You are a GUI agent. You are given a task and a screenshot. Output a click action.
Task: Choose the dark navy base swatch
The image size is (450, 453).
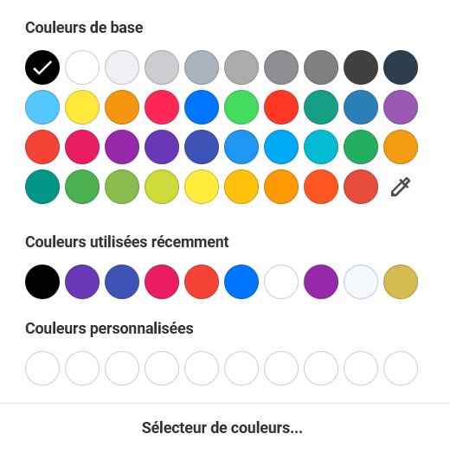pyautogui.click(x=401, y=67)
